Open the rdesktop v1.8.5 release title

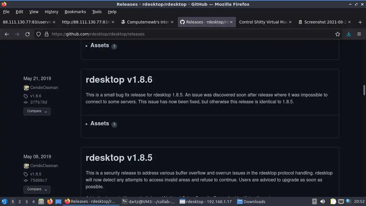pyautogui.click(x=119, y=158)
